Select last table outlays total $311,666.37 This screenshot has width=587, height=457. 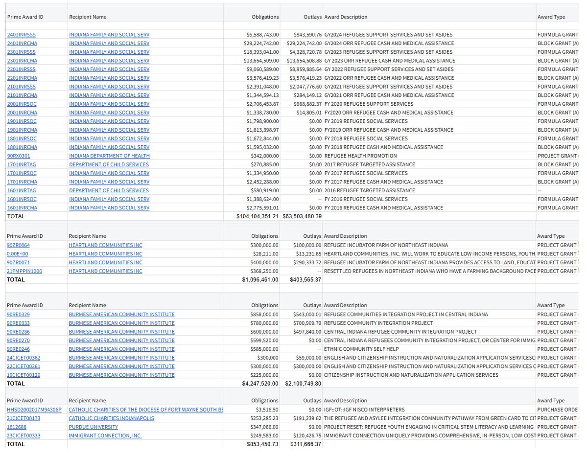click(x=305, y=444)
